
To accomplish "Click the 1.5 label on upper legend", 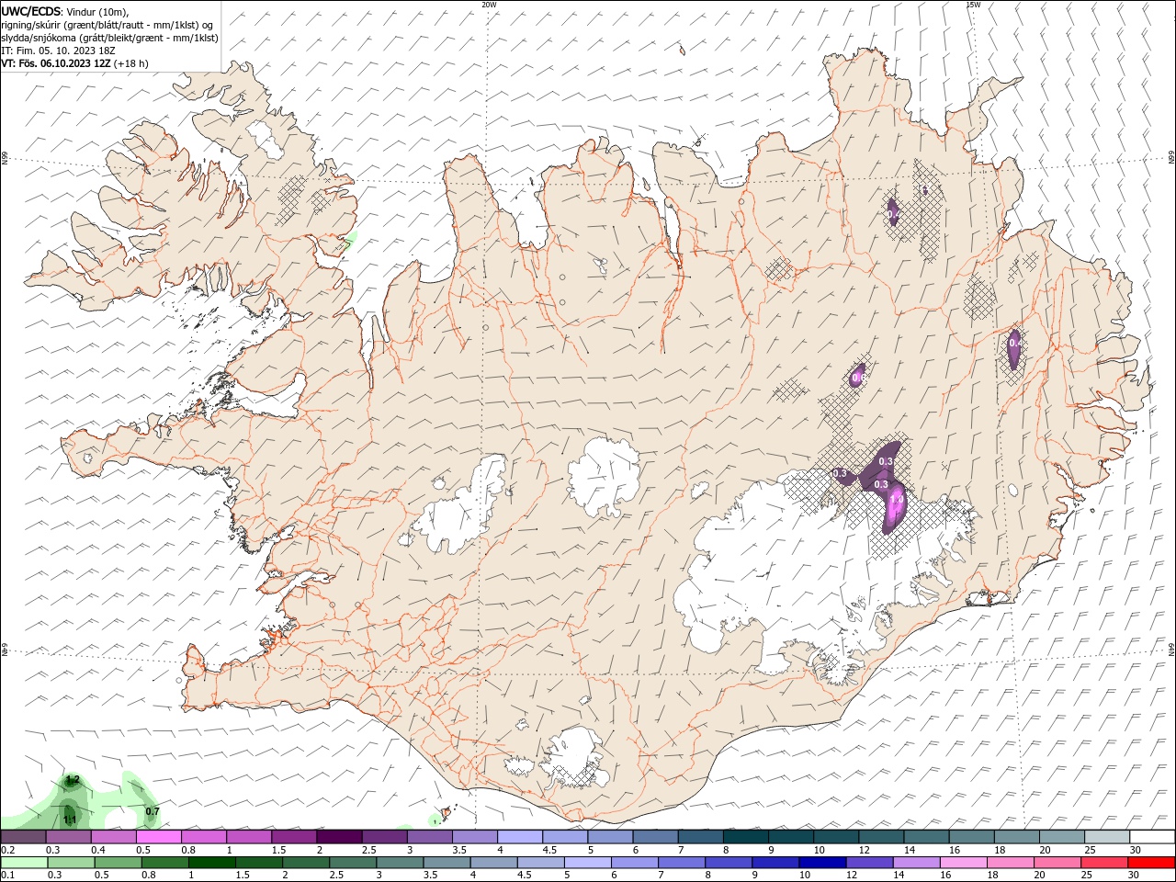I will (278, 850).
